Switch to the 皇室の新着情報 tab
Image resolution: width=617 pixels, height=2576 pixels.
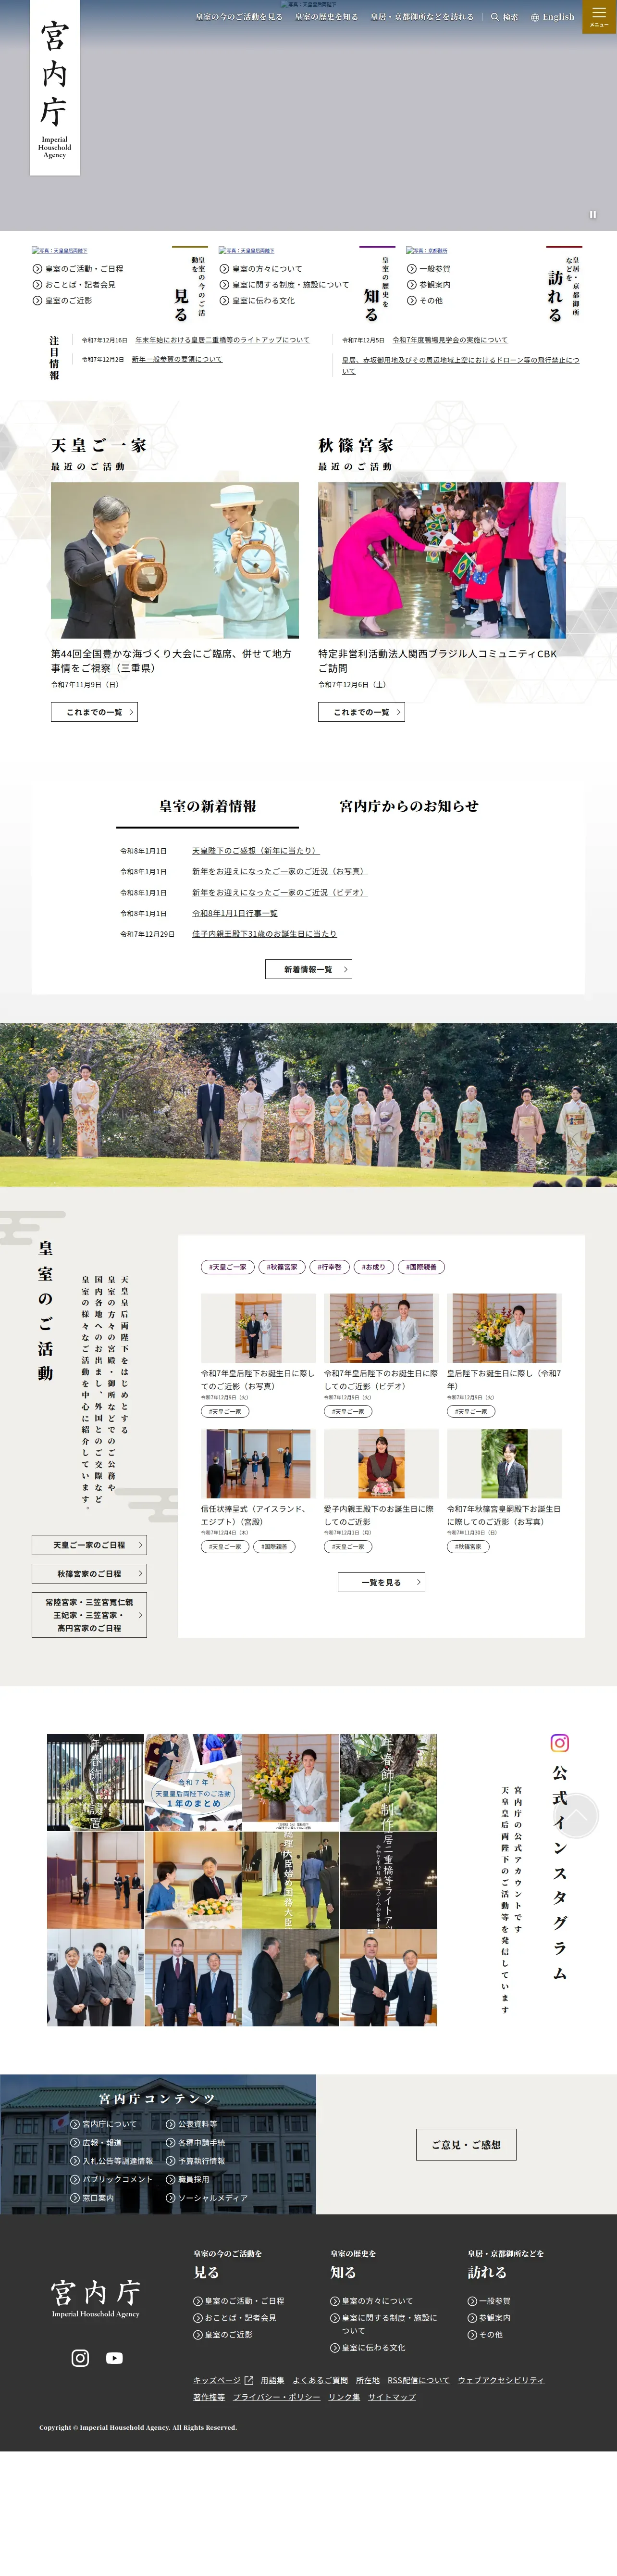click(x=207, y=807)
